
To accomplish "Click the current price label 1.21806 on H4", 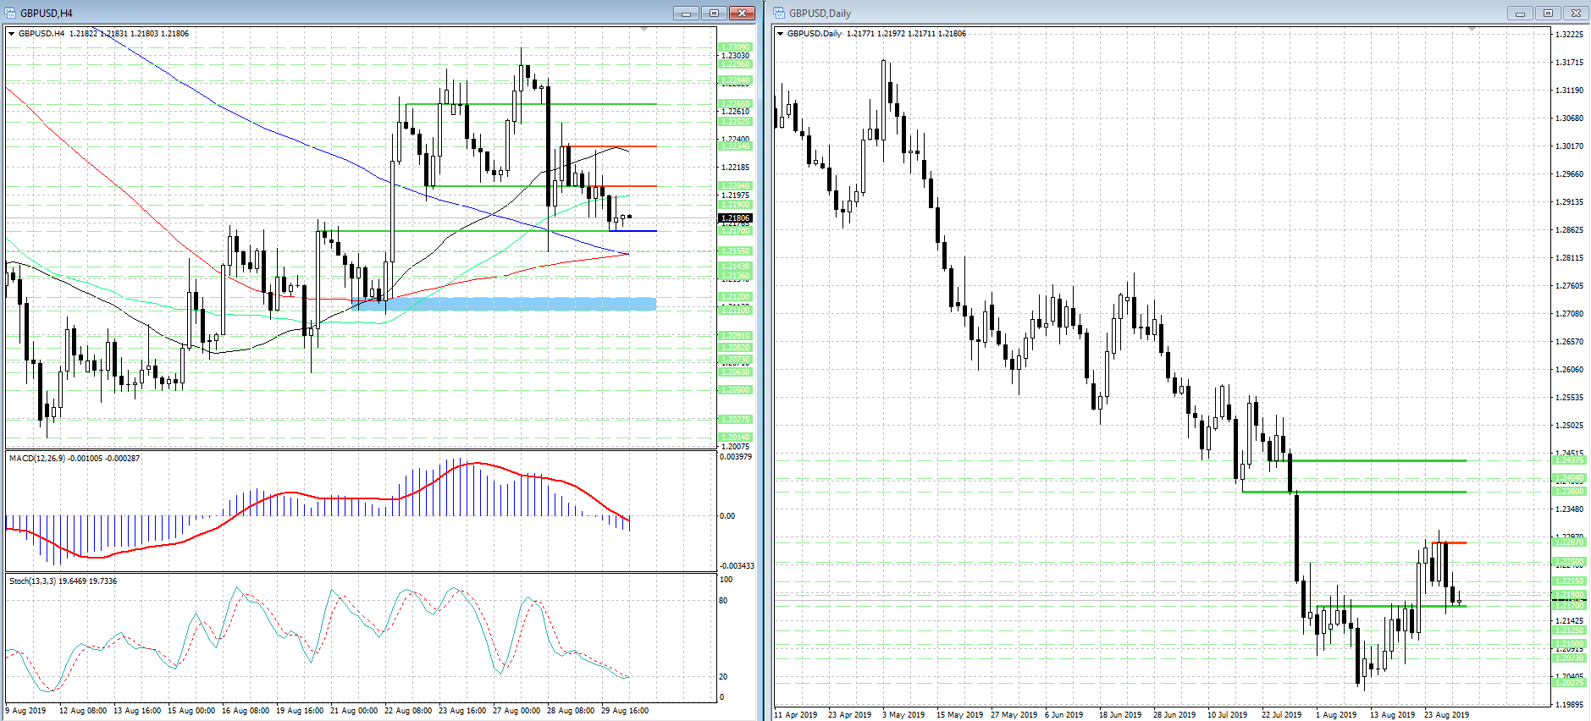I will pos(735,218).
